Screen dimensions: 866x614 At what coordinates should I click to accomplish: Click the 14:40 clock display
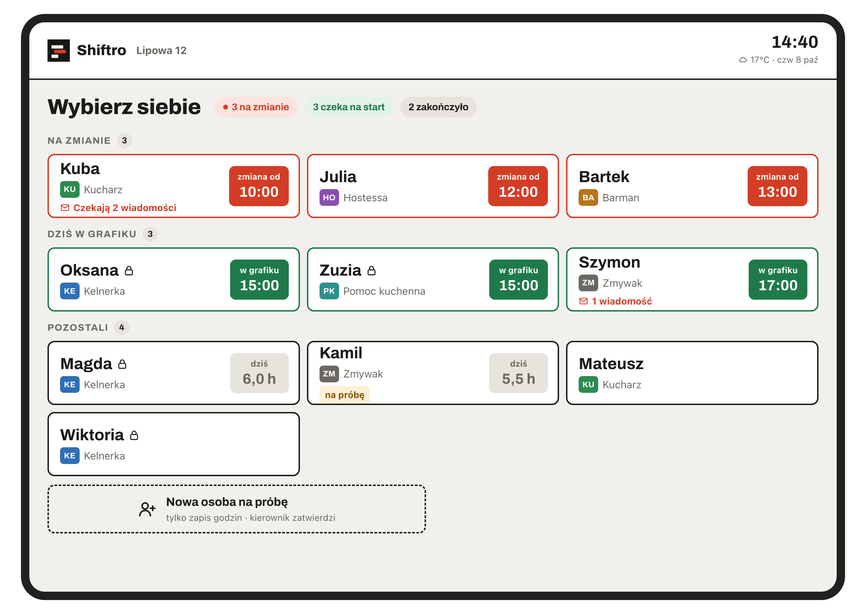pos(794,42)
